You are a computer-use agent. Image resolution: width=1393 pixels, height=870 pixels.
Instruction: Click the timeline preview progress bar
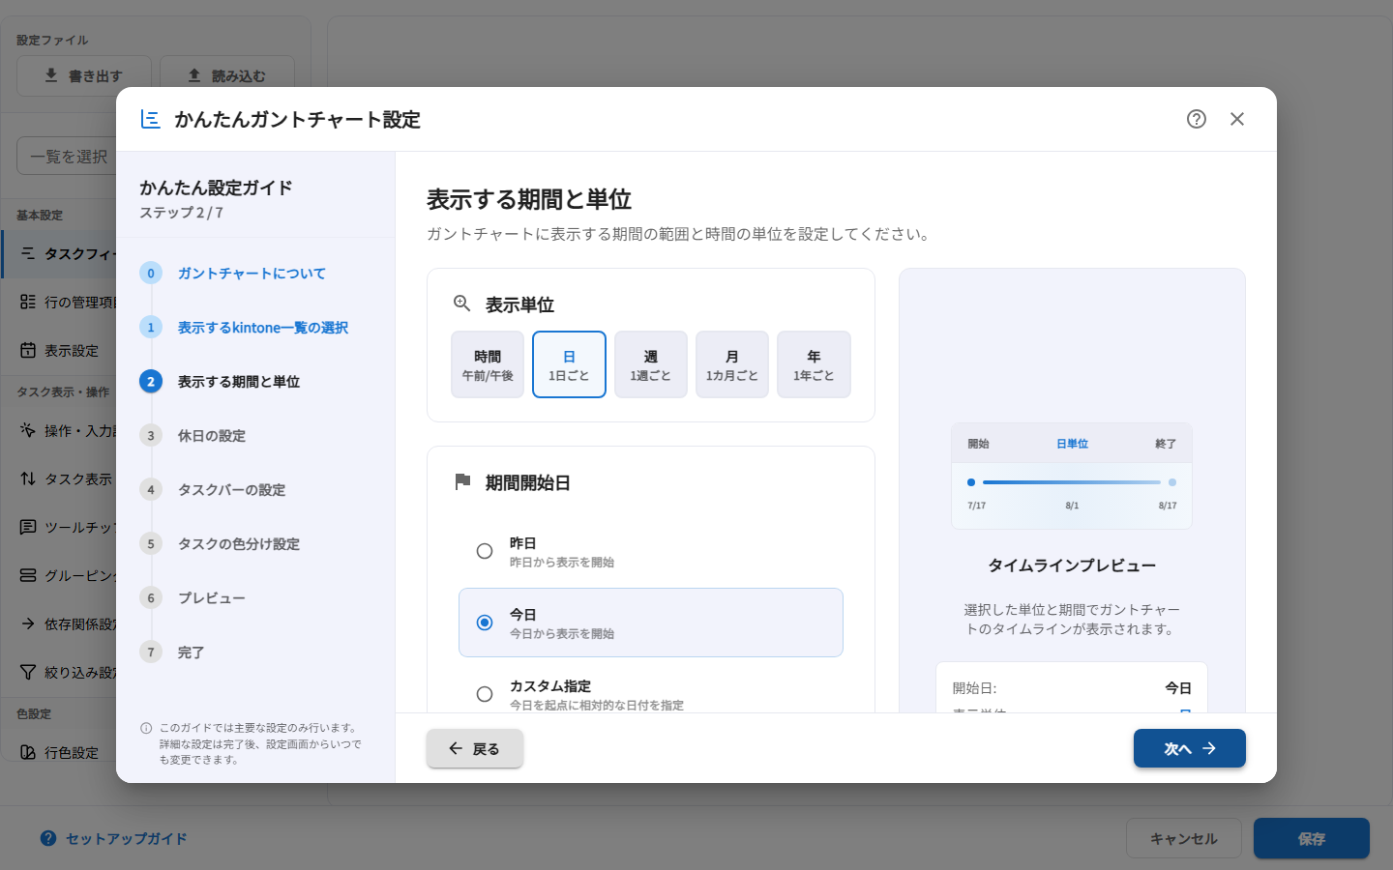click(1072, 481)
